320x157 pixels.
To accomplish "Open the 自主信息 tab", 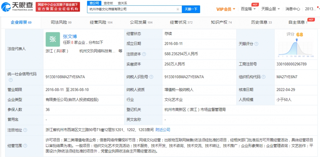I will [x=298, y=22].
